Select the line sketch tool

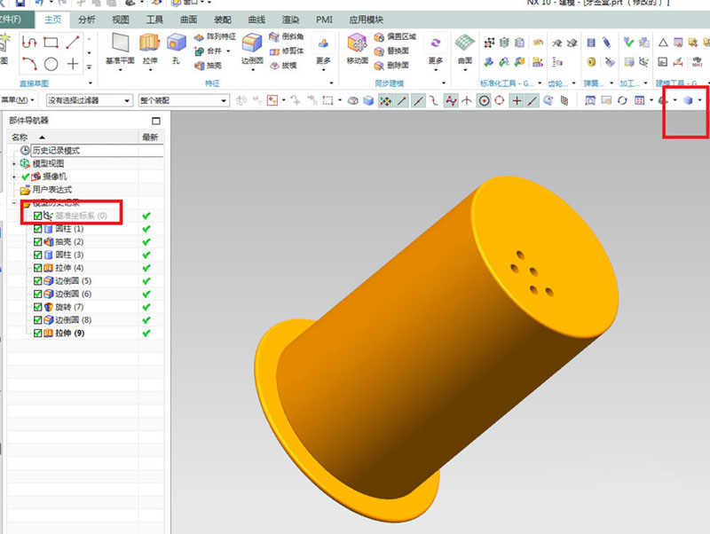(x=73, y=43)
